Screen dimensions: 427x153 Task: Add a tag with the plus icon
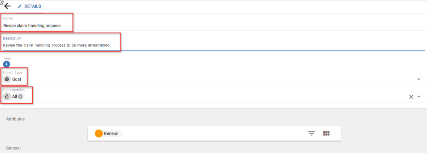pyautogui.click(x=7, y=64)
